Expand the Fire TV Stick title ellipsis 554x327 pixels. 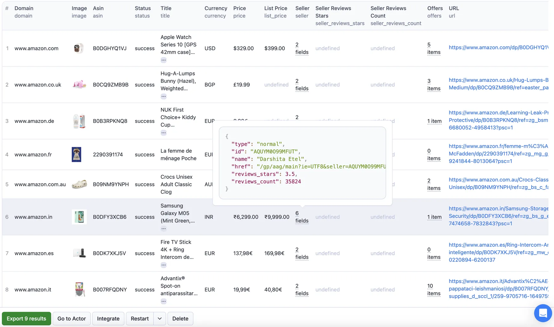pyautogui.click(x=163, y=265)
